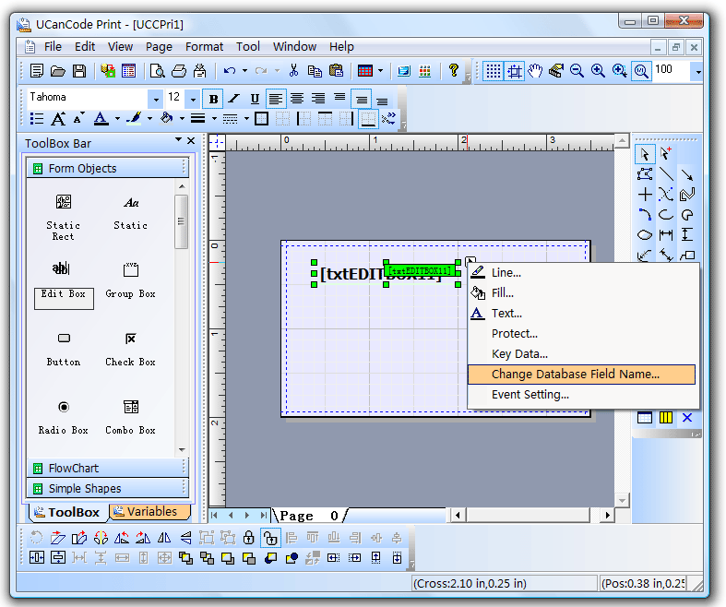726x607 pixels.
Task: Click the toolbox list scroll down arrow
Action: 182,449
